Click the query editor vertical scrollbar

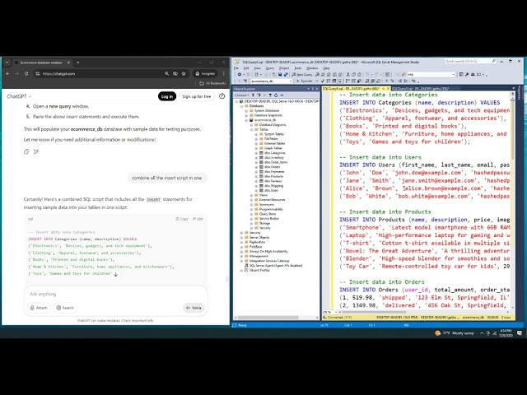click(512, 128)
